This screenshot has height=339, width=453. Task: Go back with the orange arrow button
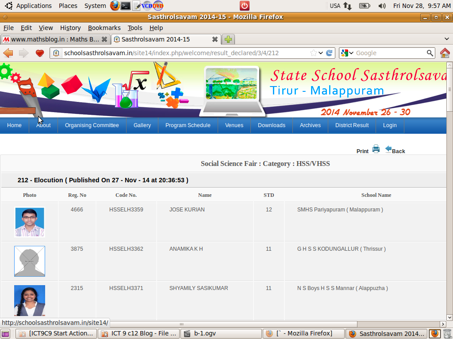click(8, 53)
